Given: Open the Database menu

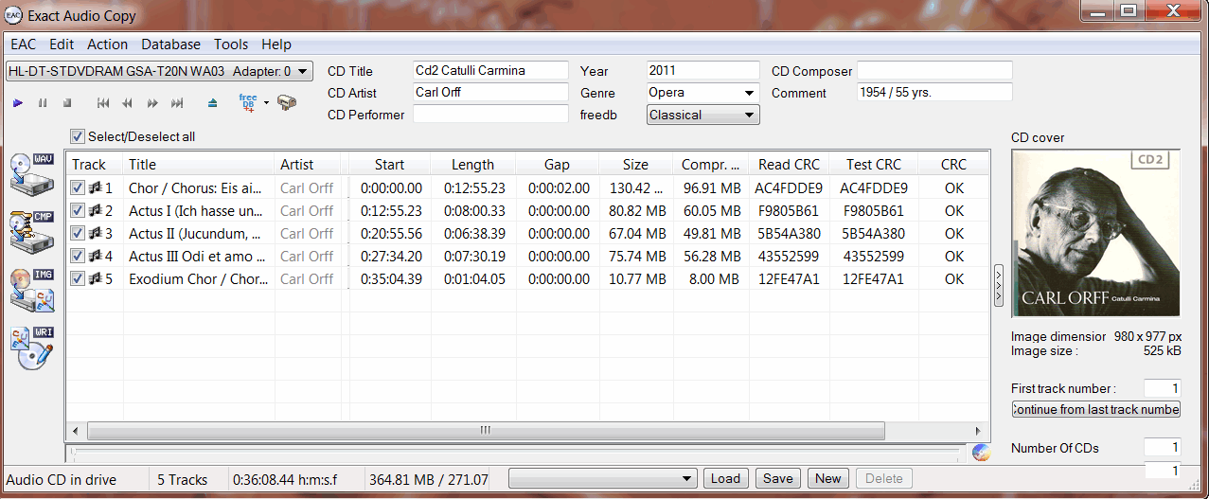Looking at the screenshot, I should coord(170,45).
